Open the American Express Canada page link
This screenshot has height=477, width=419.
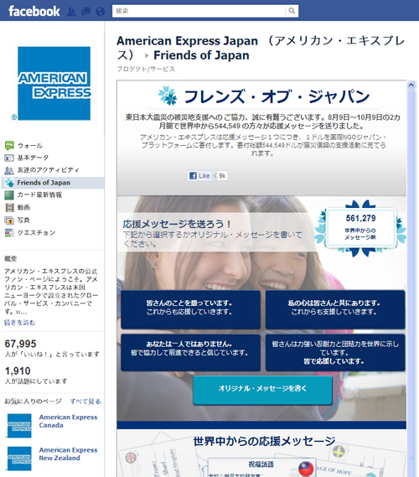[x=68, y=421]
